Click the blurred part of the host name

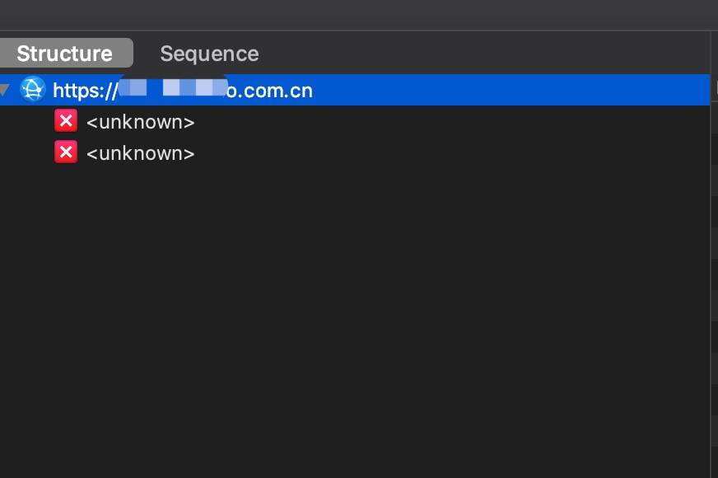coord(173,88)
